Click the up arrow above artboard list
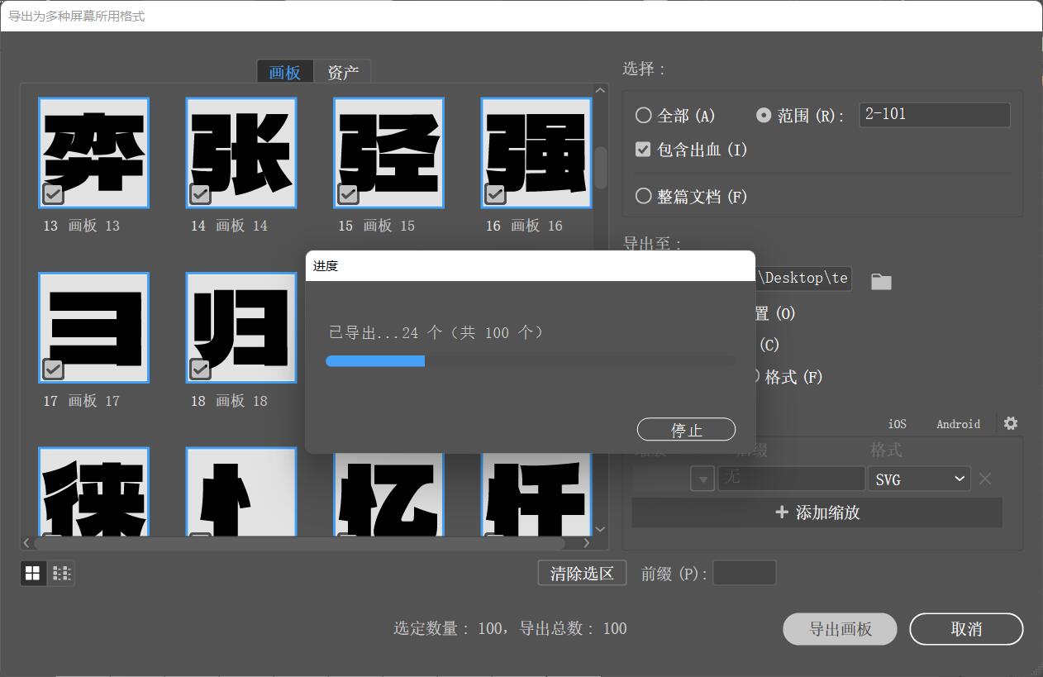Screen dimensions: 1043x677 [x=599, y=89]
